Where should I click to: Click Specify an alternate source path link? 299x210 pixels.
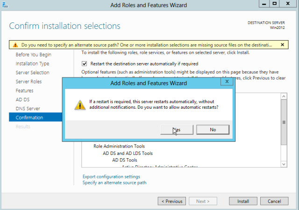[114, 183]
